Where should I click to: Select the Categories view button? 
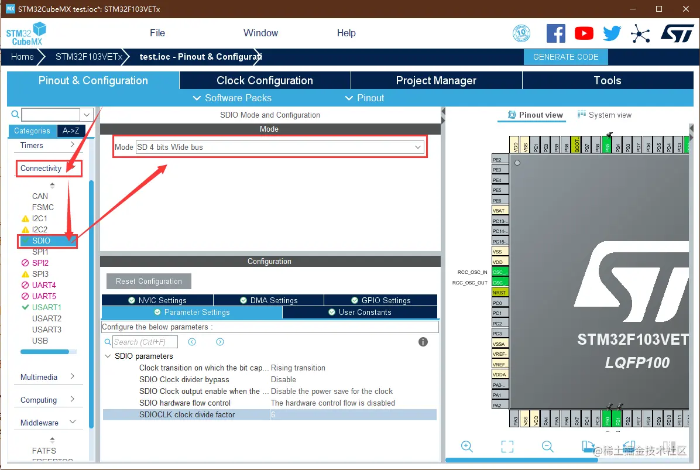tap(32, 131)
